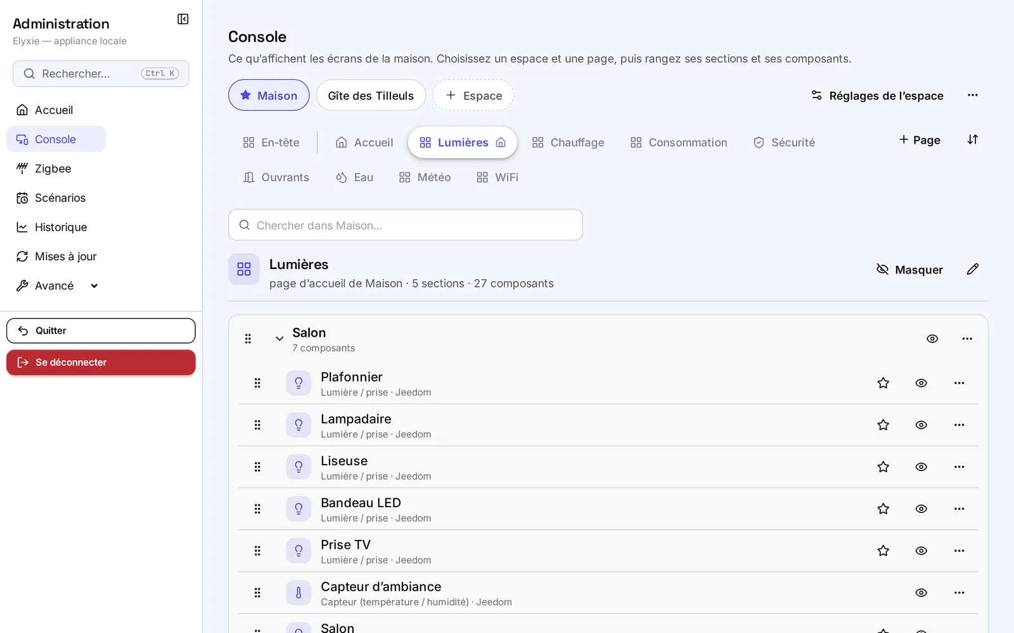Grab the Plafonnier row drag handle
Screen dimensions: 1014x633
(x=257, y=383)
